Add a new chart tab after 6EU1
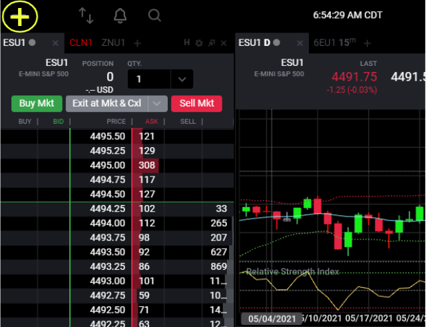 [x=367, y=43]
